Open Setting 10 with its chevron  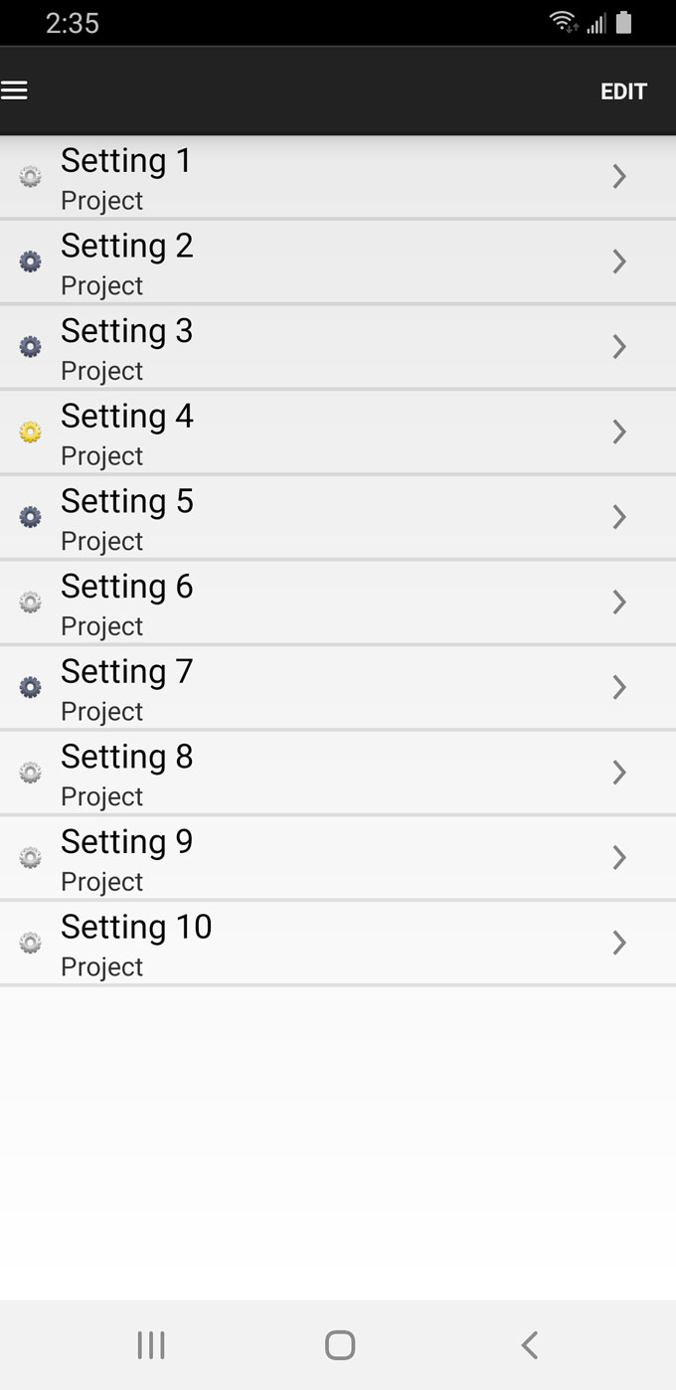click(x=618, y=943)
